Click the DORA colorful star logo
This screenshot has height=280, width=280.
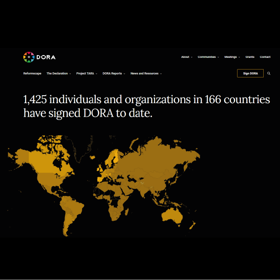(x=29, y=57)
